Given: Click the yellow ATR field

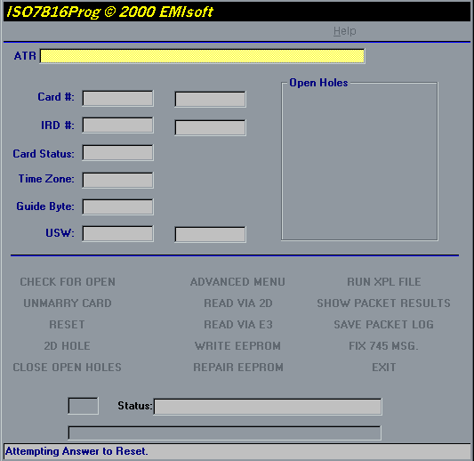Looking at the screenshot, I should (202, 56).
